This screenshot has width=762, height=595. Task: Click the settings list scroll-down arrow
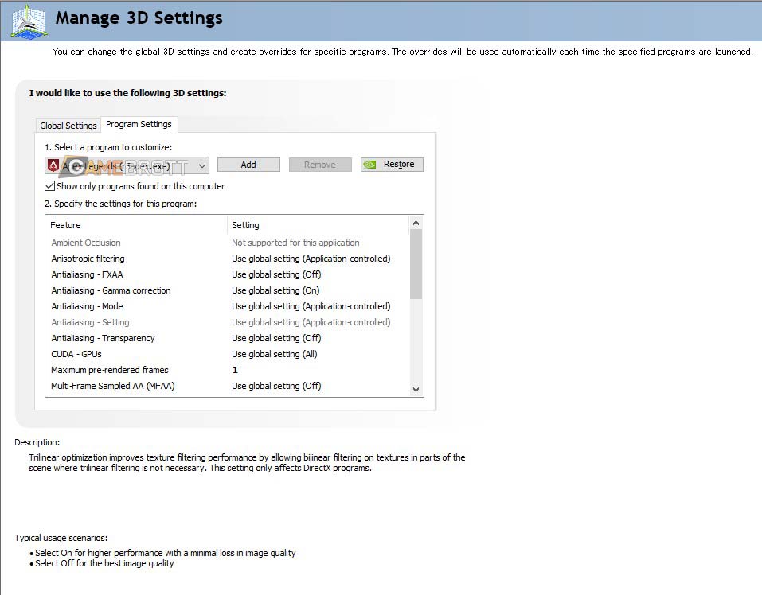pyautogui.click(x=416, y=389)
